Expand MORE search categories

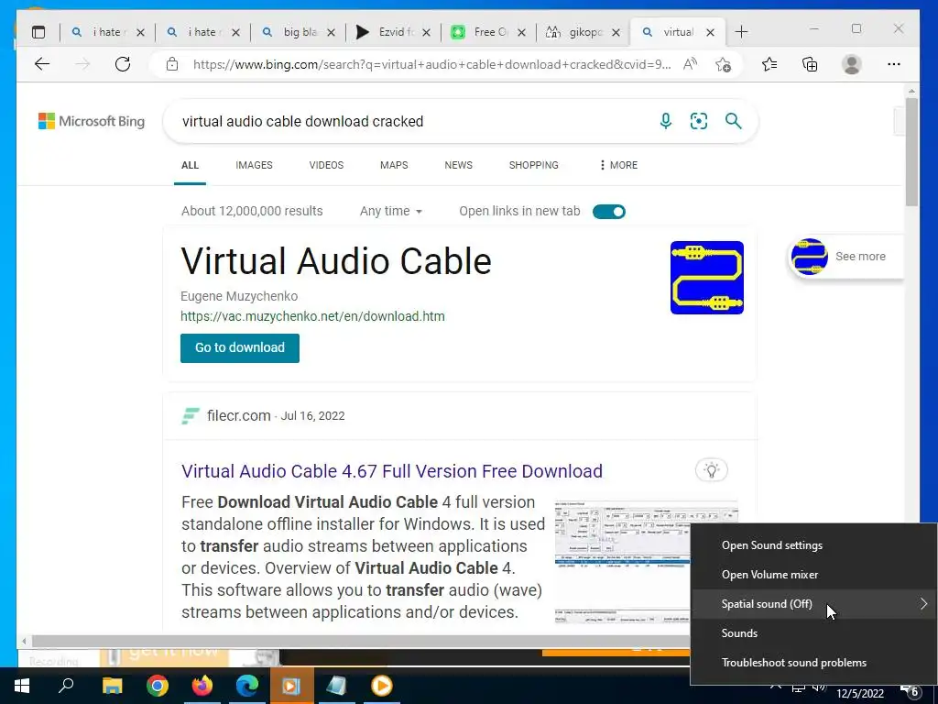tap(618, 165)
